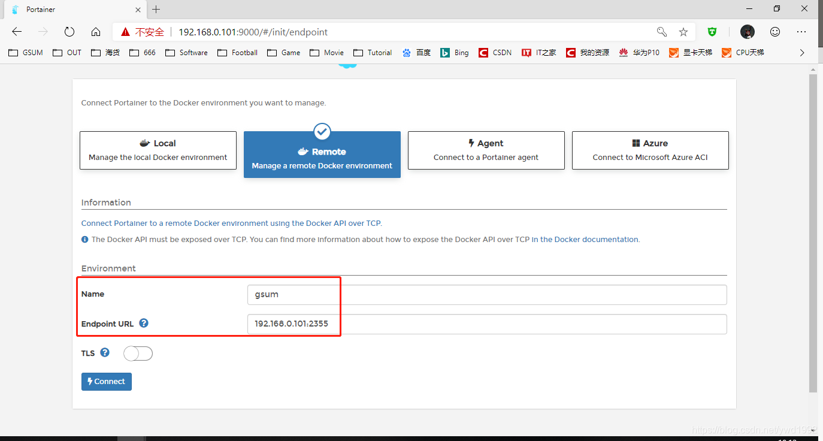Click the browser Refresh icon
This screenshot has height=441, width=823.
coord(69,32)
